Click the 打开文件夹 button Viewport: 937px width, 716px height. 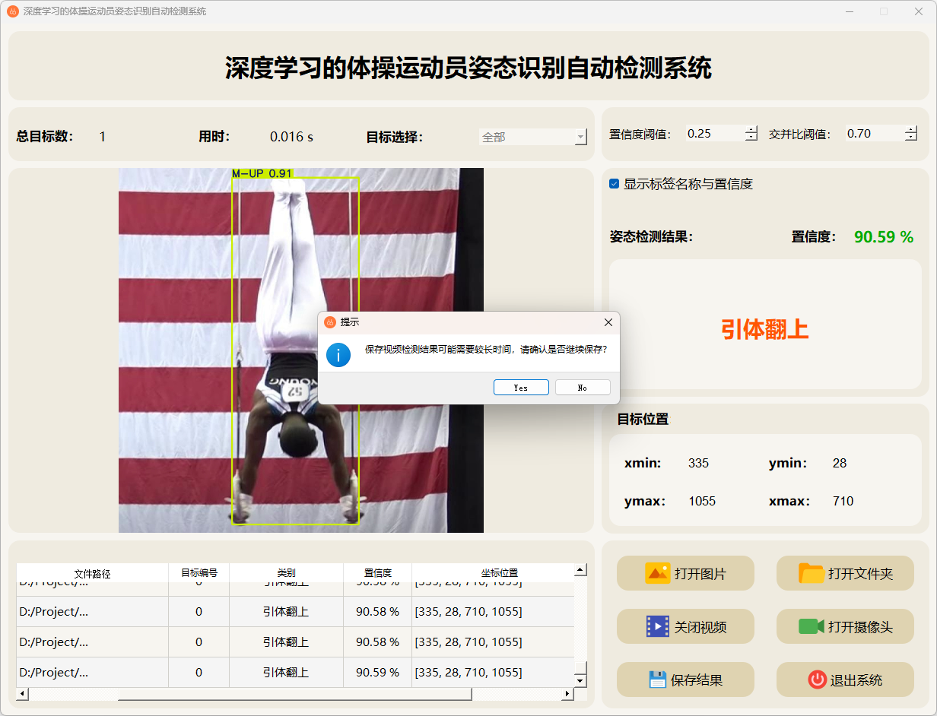coord(845,573)
